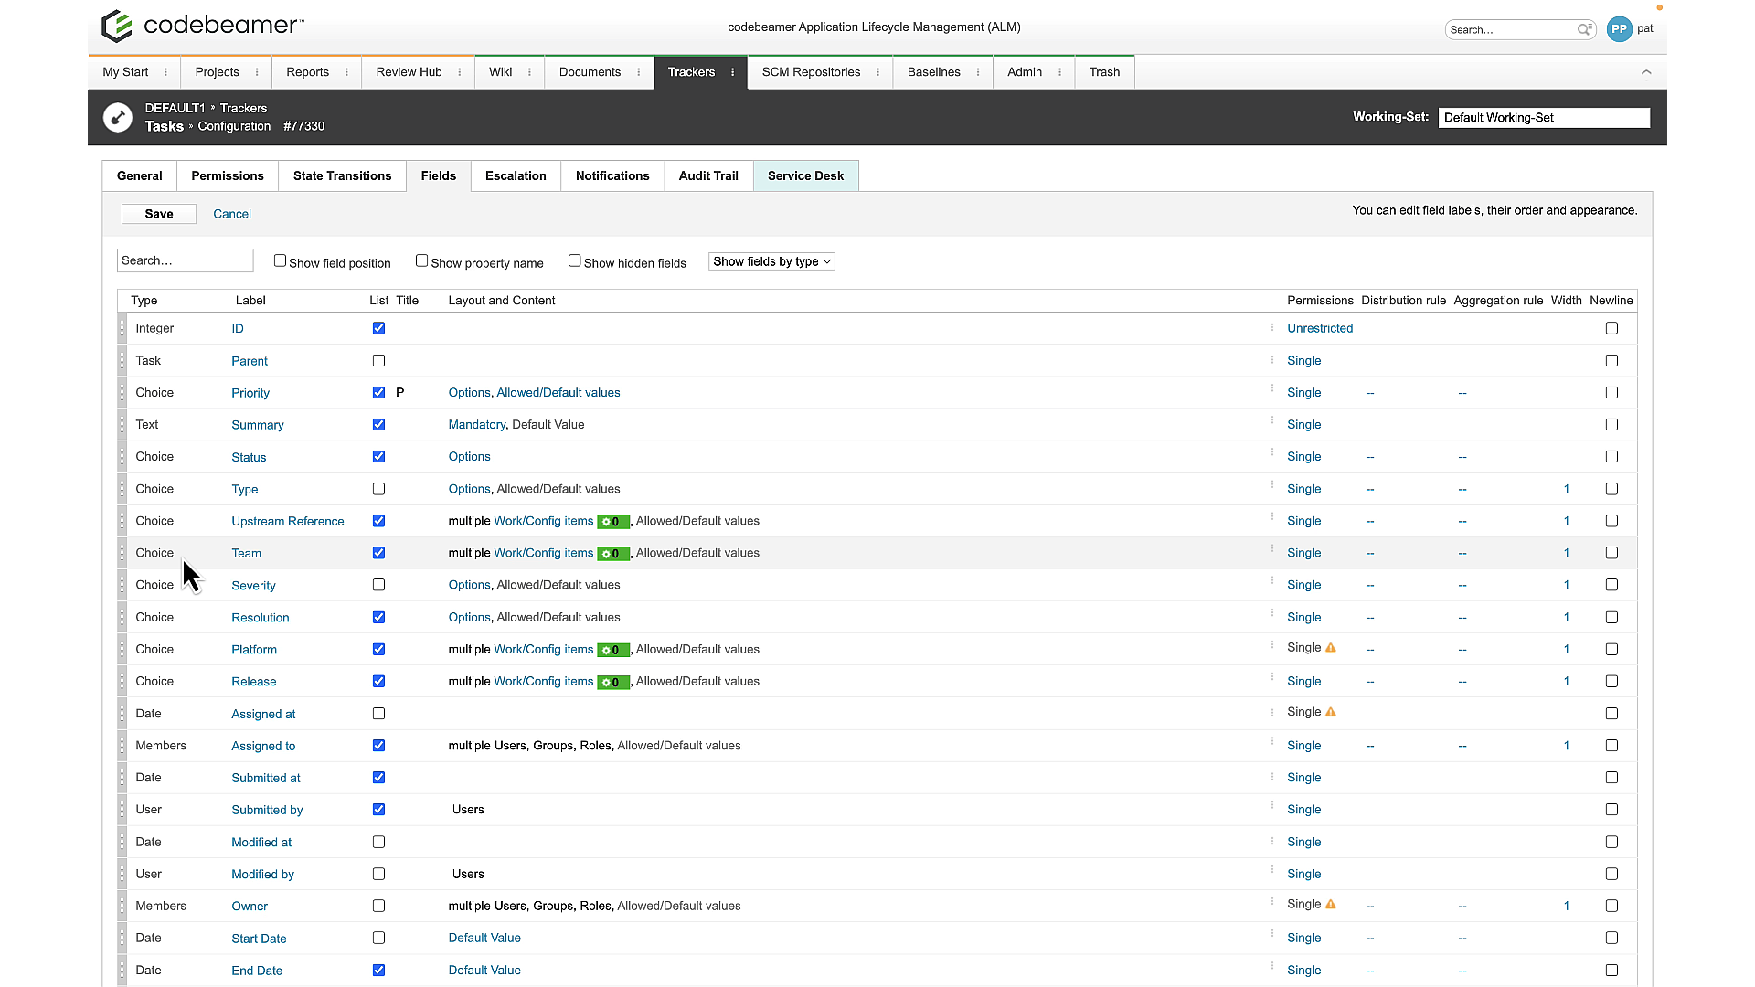Image resolution: width=1755 pixels, height=987 pixels.
Task: Click Unrestricted permissions link for ID
Action: (x=1320, y=328)
